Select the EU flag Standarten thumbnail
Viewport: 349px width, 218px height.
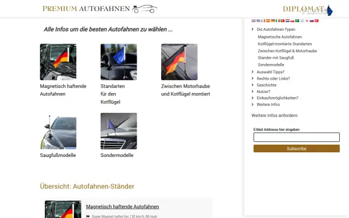click(x=119, y=62)
